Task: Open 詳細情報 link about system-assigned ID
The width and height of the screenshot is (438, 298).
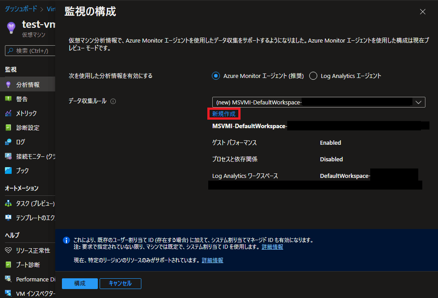Action: coord(272,247)
